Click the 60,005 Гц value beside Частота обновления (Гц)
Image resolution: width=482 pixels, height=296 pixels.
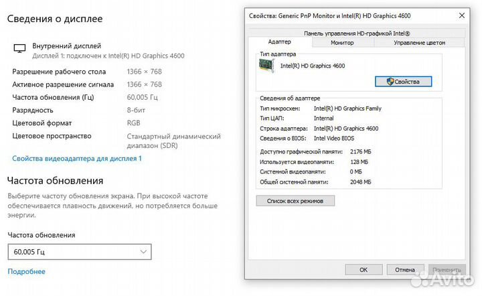[x=143, y=97]
